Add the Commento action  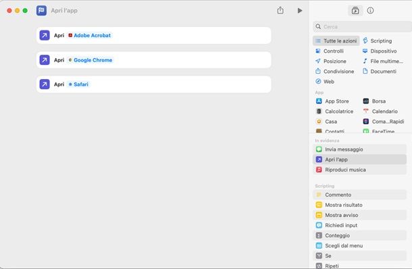pos(360,195)
